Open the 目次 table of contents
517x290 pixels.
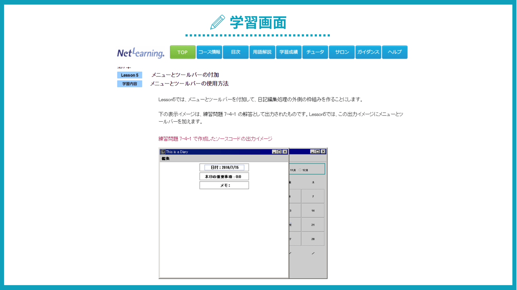click(235, 52)
